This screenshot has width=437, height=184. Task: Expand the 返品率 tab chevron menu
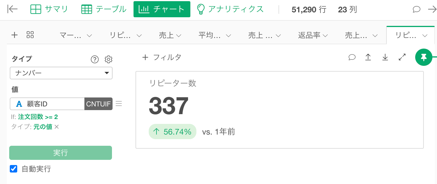coord(325,36)
